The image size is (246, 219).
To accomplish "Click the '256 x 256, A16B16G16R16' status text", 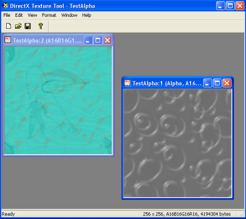I will (x=171, y=214).
